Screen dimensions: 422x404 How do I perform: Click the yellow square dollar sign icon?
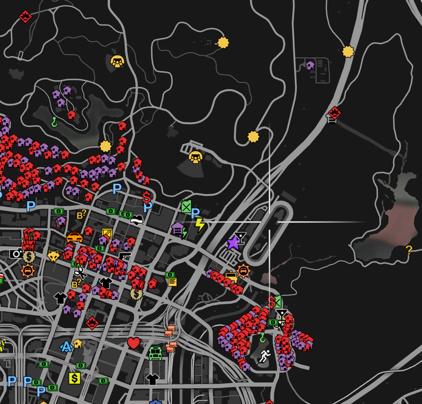click(x=75, y=379)
